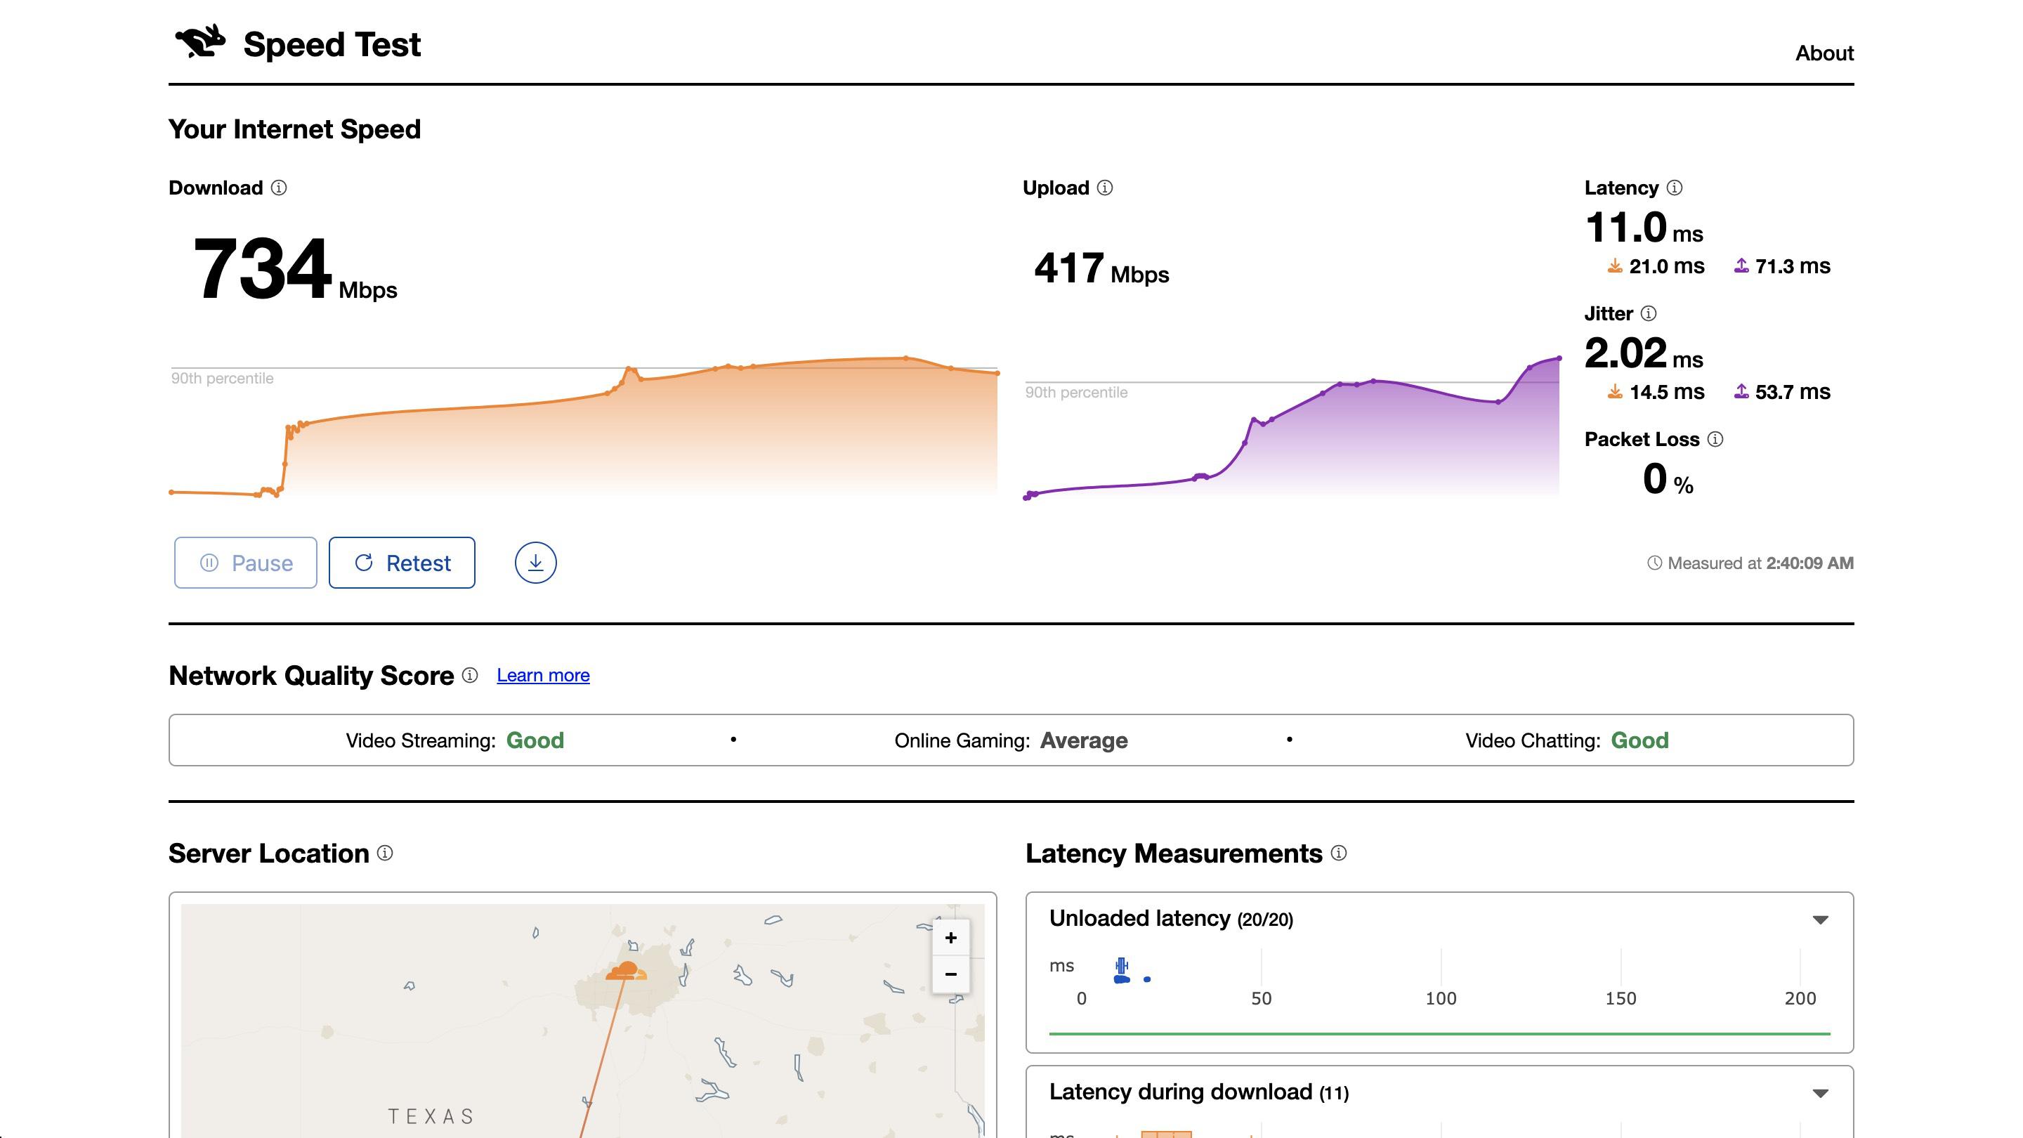This screenshot has height=1138, width=2023.
Task: Zoom in on the map
Action: (950, 938)
